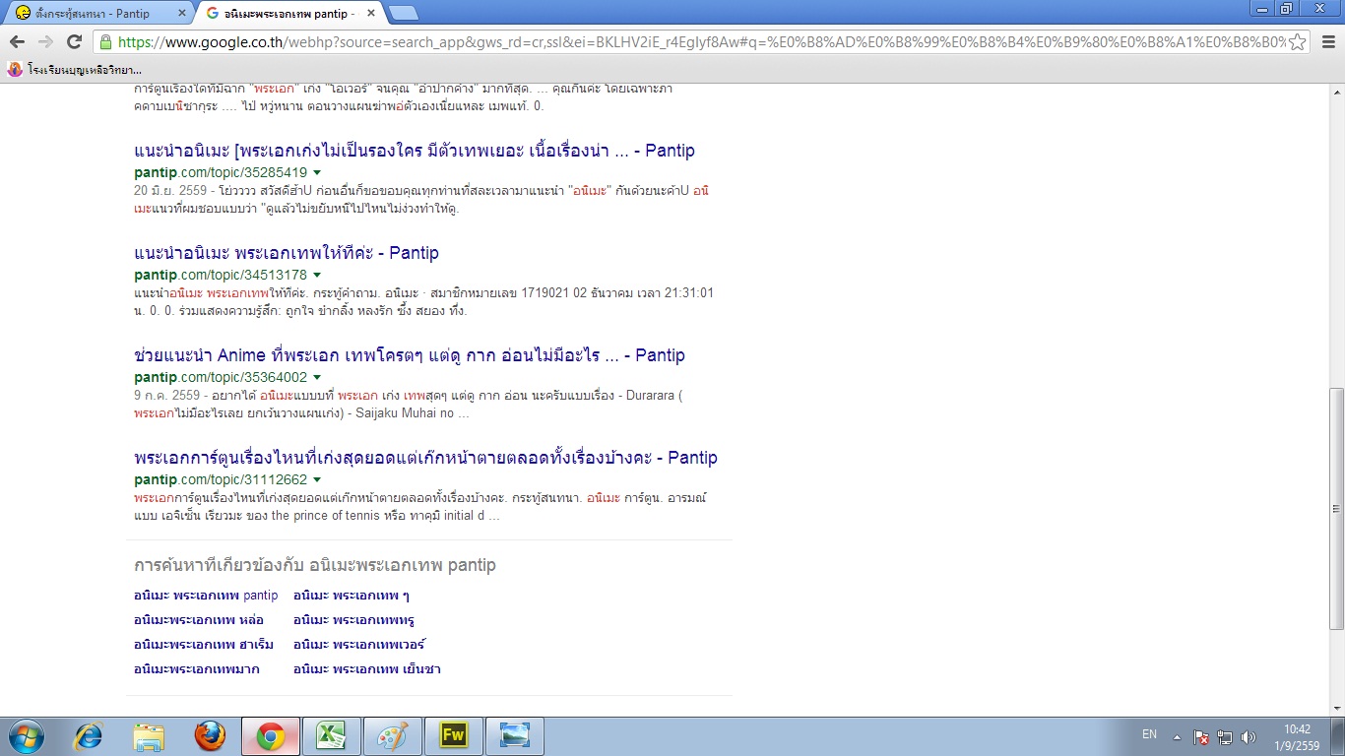Image resolution: width=1345 pixels, height=756 pixels.
Task: Go forward to the next page
Action: coord(45,41)
